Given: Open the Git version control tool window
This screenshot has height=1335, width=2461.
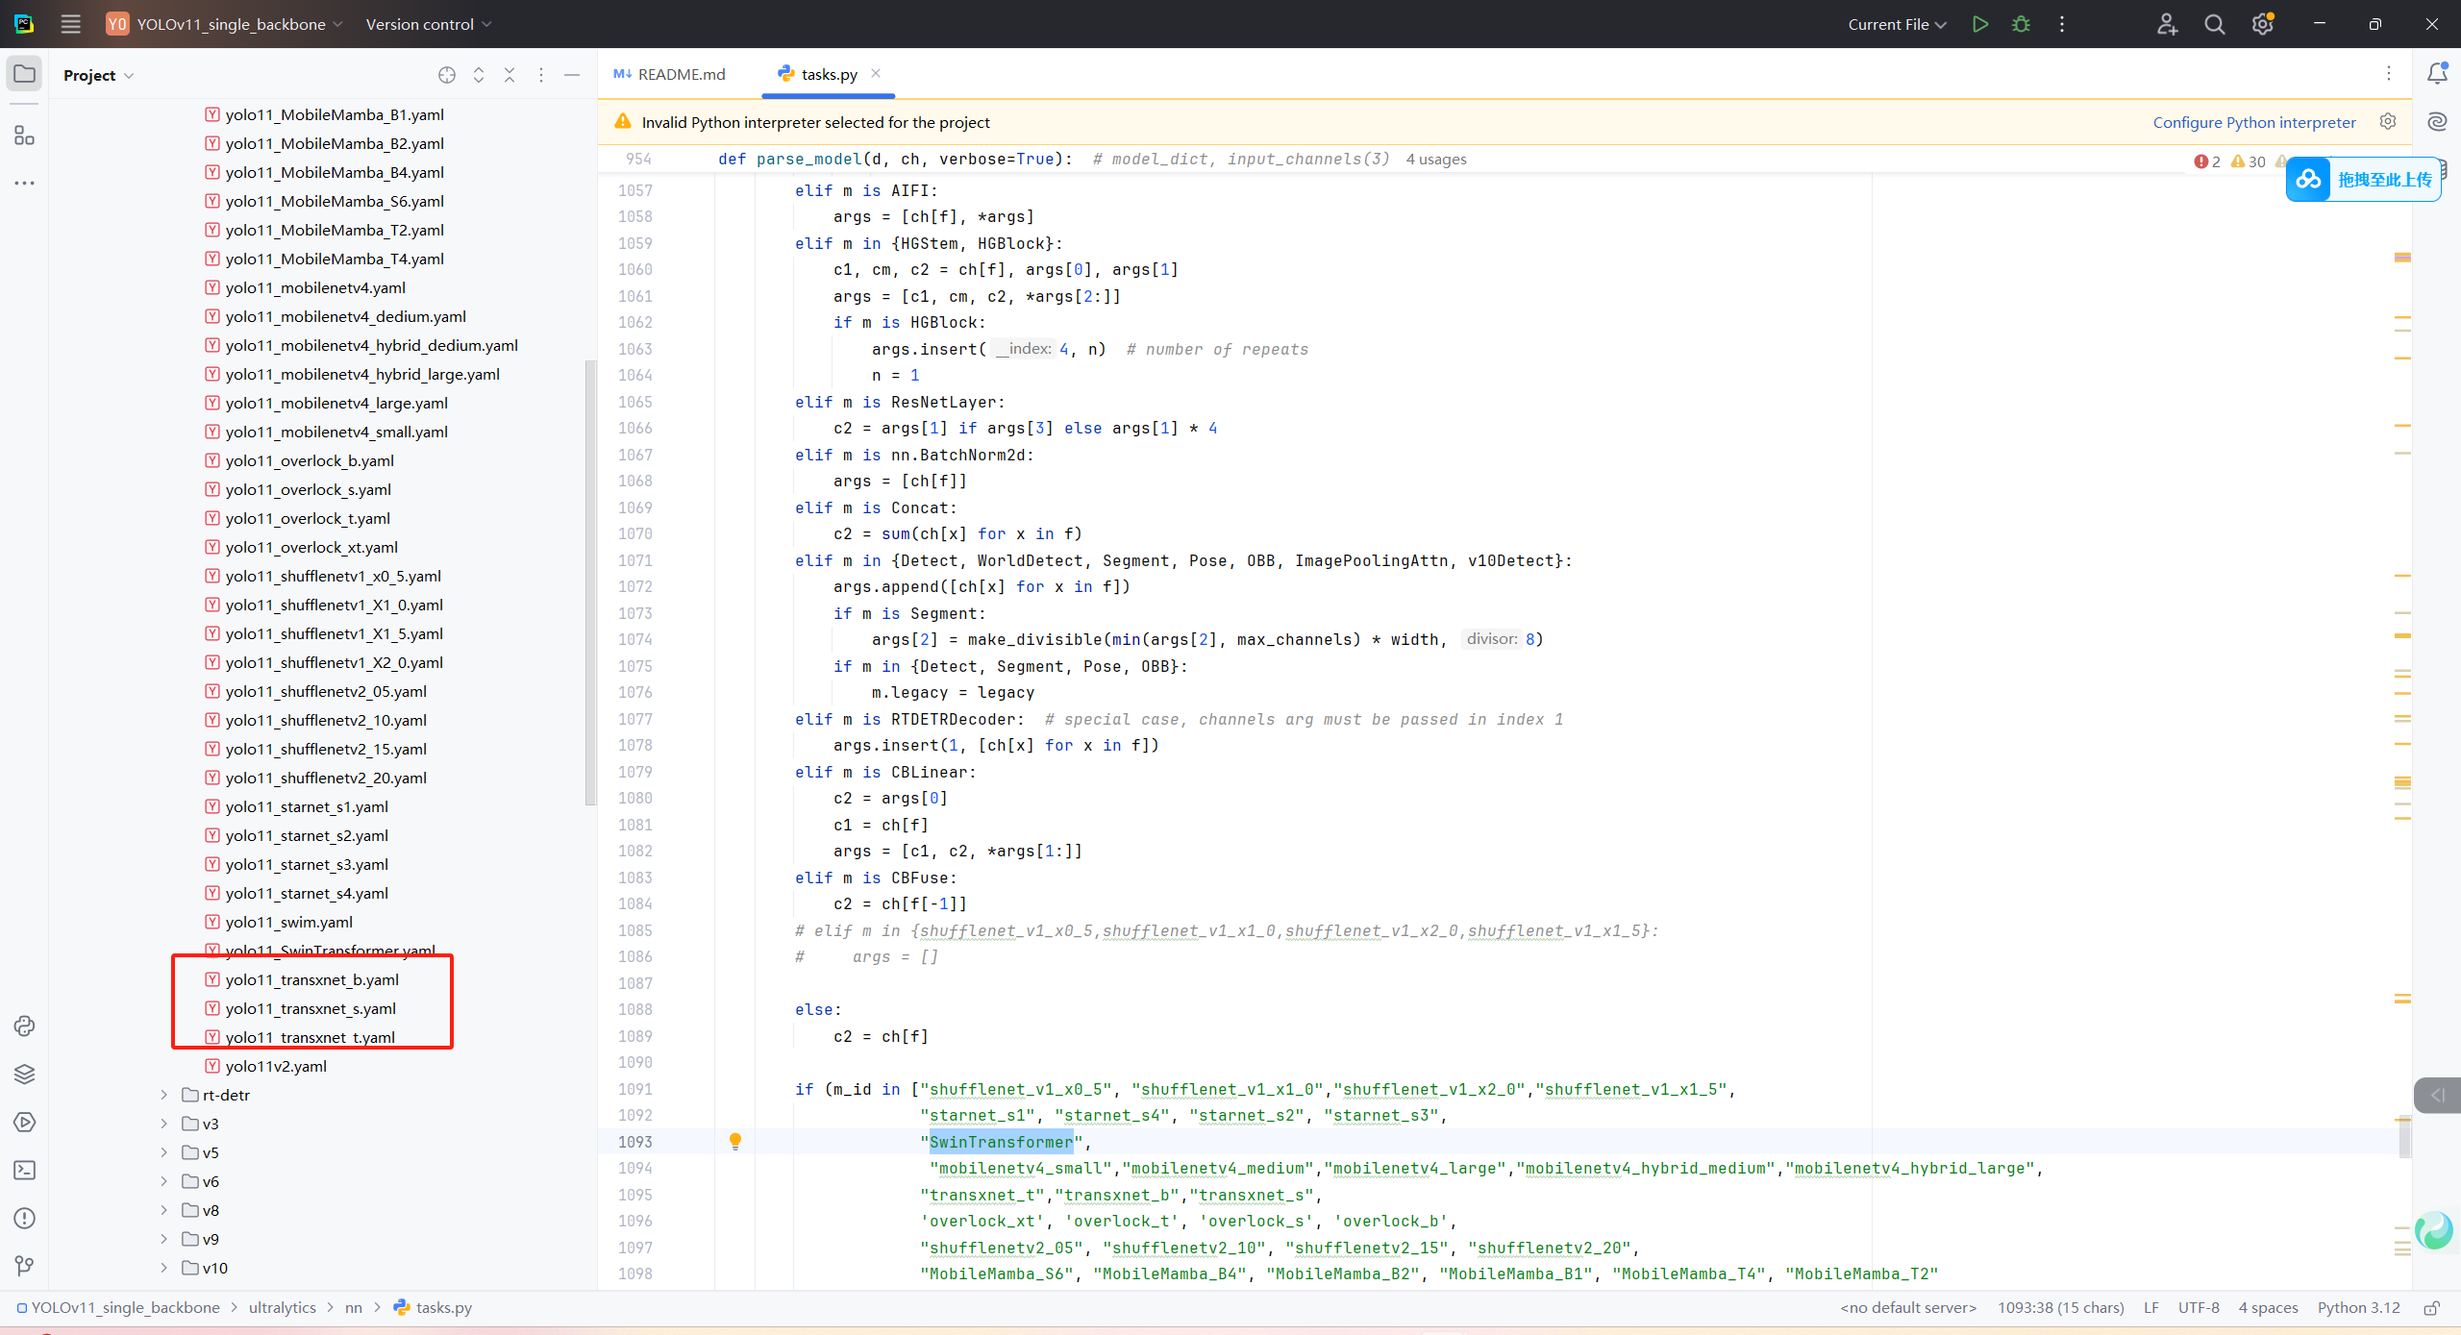Looking at the screenshot, I should pyautogui.click(x=24, y=1266).
